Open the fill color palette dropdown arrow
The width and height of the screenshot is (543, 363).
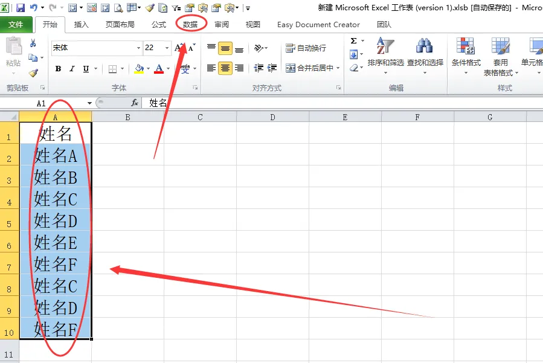click(148, 69)
